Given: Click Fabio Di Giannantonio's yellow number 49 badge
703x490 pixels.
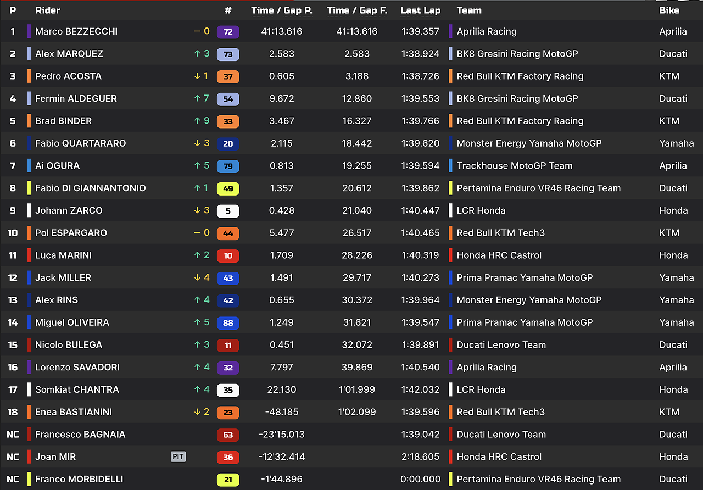Looking at the screenshot, I should coord(228,188).
